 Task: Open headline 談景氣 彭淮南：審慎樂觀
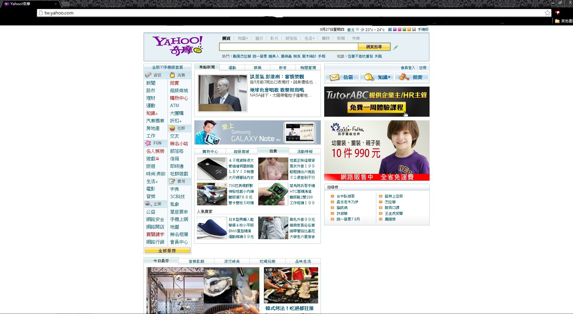tap(277, 77)
